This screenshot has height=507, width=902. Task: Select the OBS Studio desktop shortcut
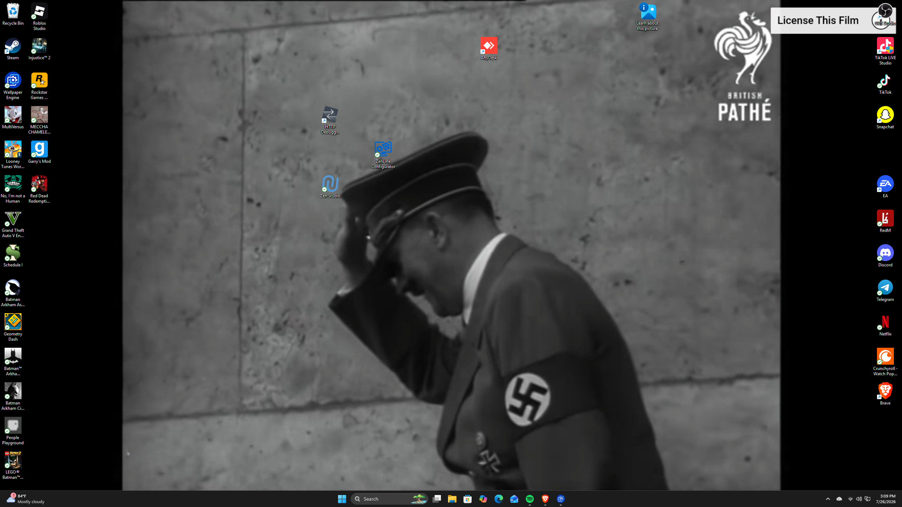point(885,14)
